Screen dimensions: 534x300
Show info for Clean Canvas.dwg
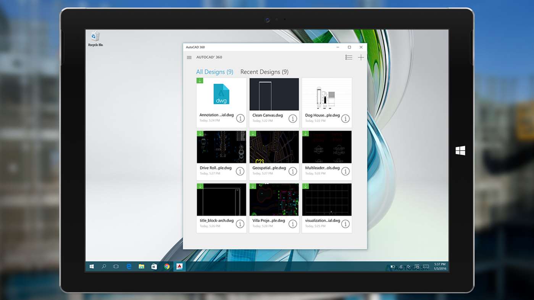[x=293, y=119]
